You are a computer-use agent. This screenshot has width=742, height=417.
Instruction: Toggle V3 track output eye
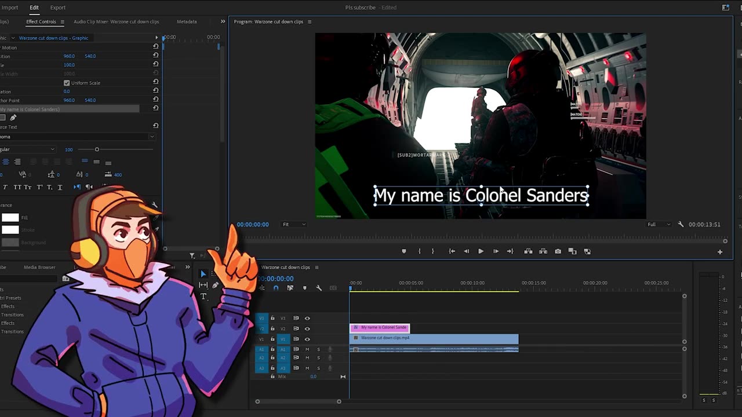(307, 318)
